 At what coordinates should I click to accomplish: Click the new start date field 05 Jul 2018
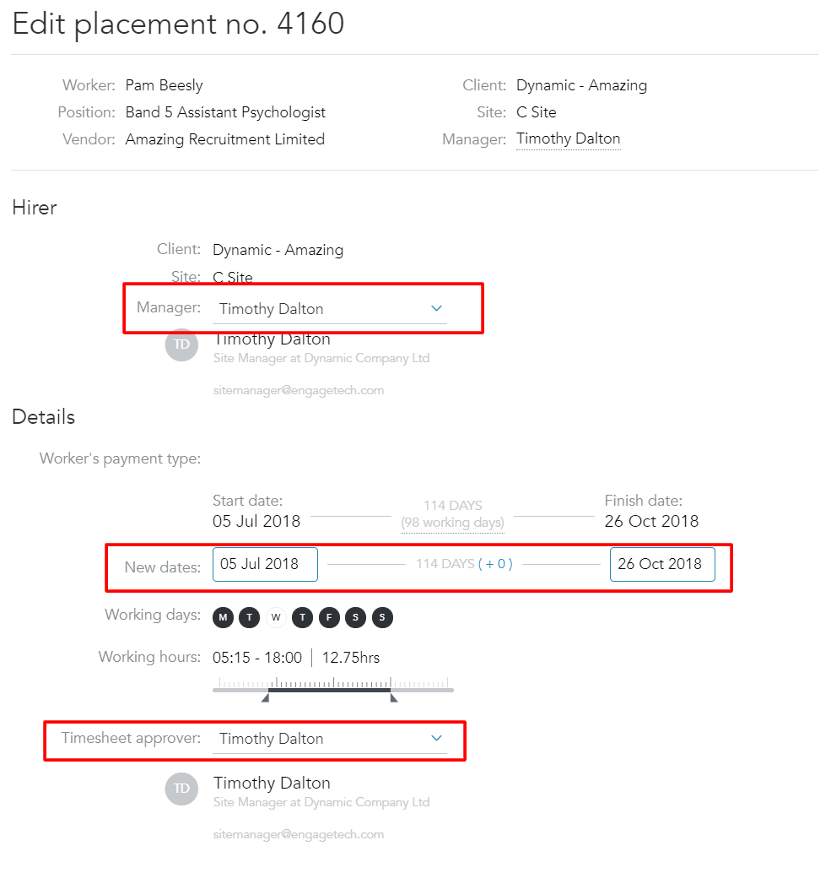265,565
